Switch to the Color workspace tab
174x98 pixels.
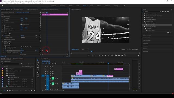pyautogui.click(x=77, y=6)
